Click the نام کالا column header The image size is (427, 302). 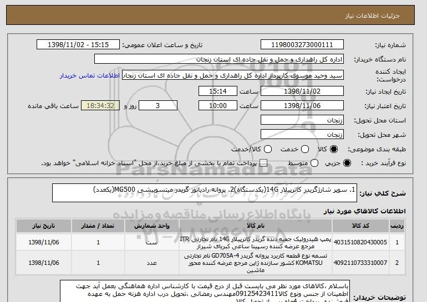coord(256,226)
